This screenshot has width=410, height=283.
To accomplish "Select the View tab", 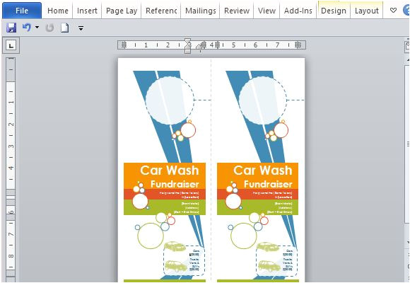I will tap(266, 11).
